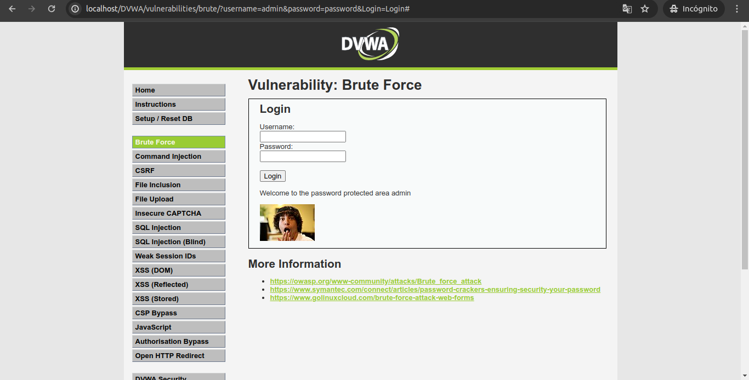The height and width of the screenshot is (380, 749).
Task: Click the DVWA logo in header
Action: (370, 44)
